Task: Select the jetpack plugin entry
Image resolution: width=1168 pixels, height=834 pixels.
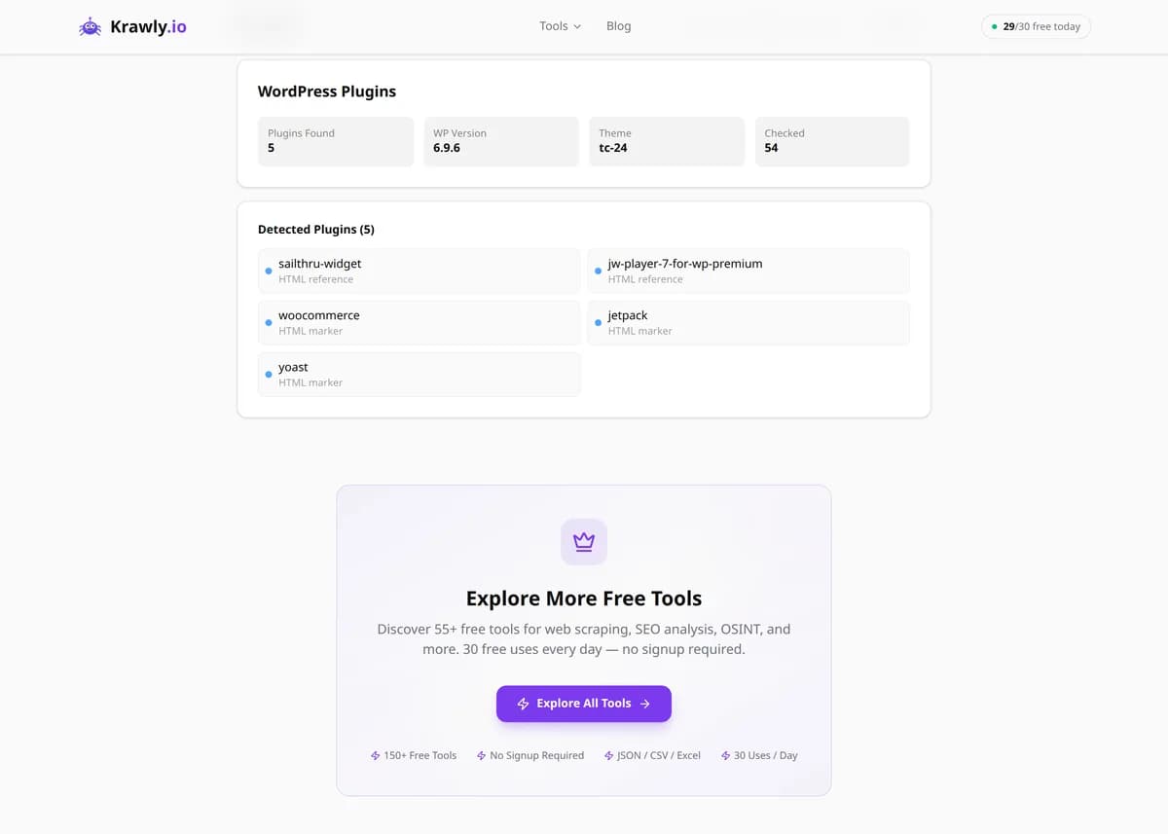Action: (x=748, y=322)
